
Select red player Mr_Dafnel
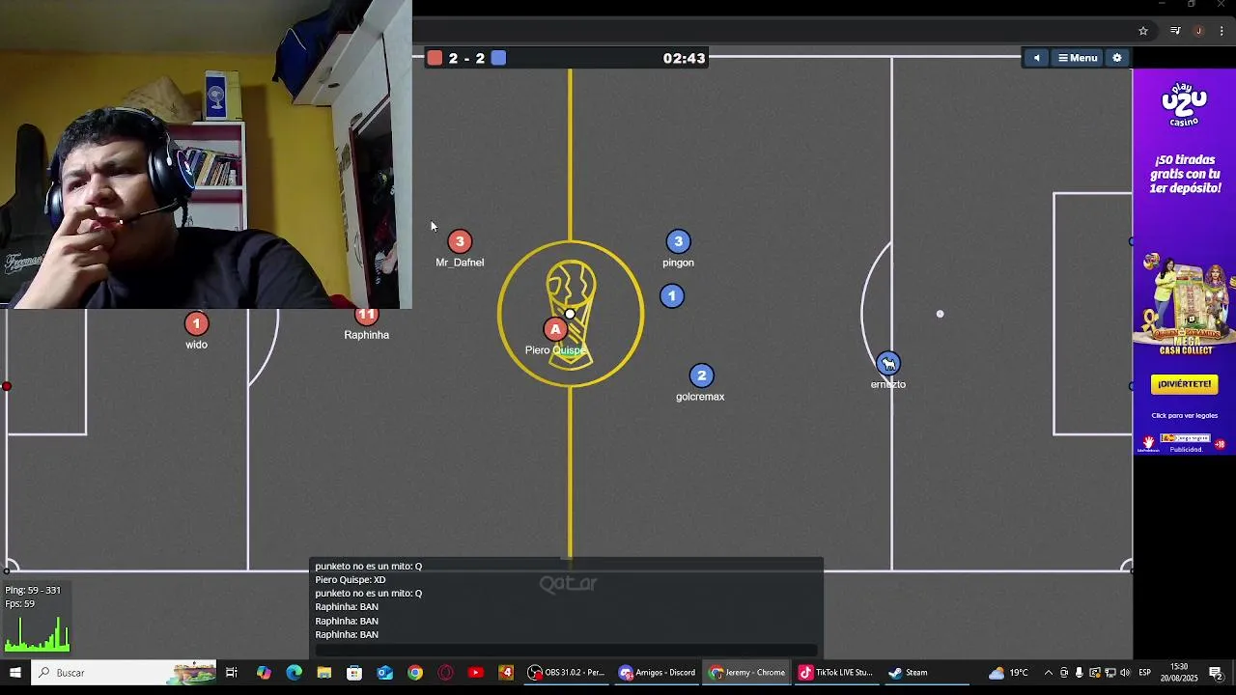coord(460,241)
